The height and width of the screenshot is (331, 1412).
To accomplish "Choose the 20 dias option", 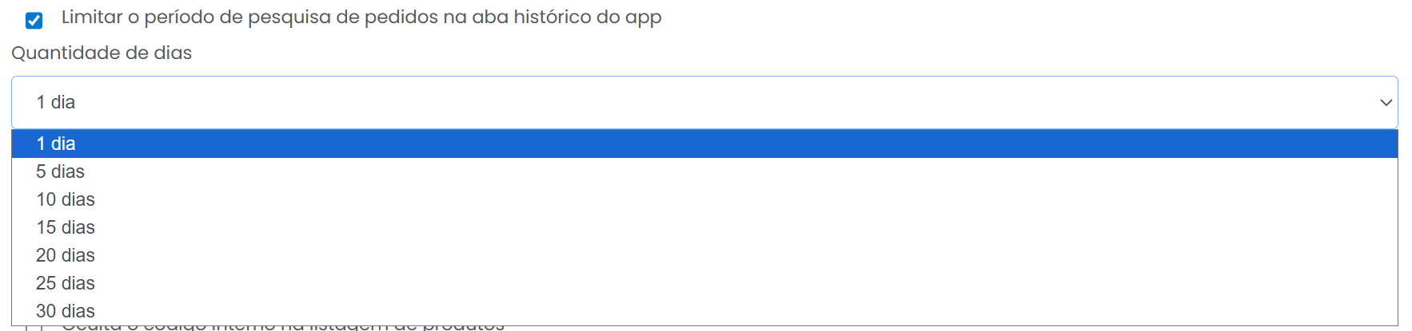I will click(x=66, y=255).
